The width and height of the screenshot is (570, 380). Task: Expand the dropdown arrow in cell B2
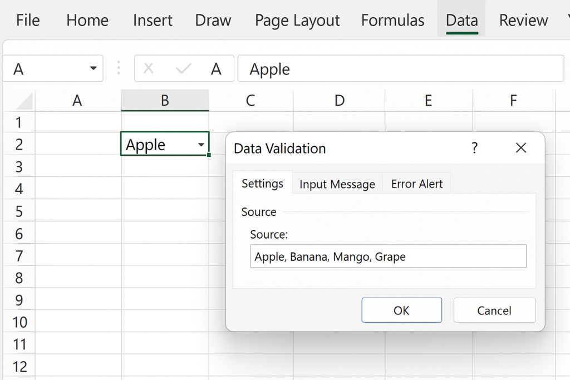coord(200,145)
